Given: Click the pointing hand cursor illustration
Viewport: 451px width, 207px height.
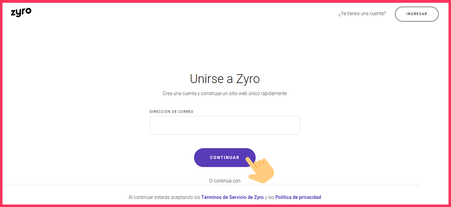Looking at the screenshot, I should (260, 170).
